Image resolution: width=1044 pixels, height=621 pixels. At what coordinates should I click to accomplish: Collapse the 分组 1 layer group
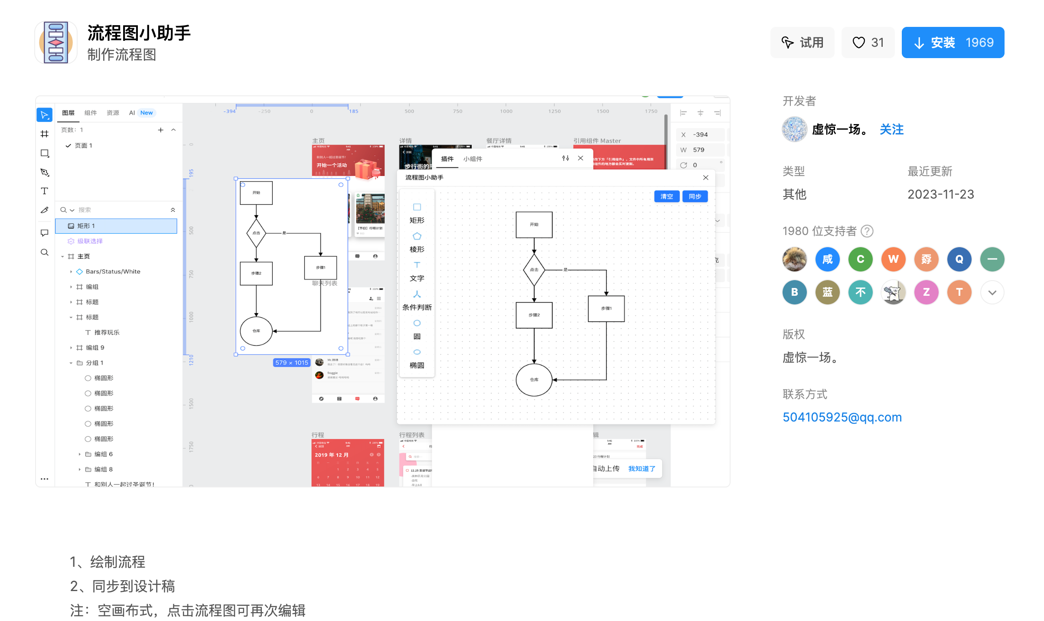click(71, 363)
